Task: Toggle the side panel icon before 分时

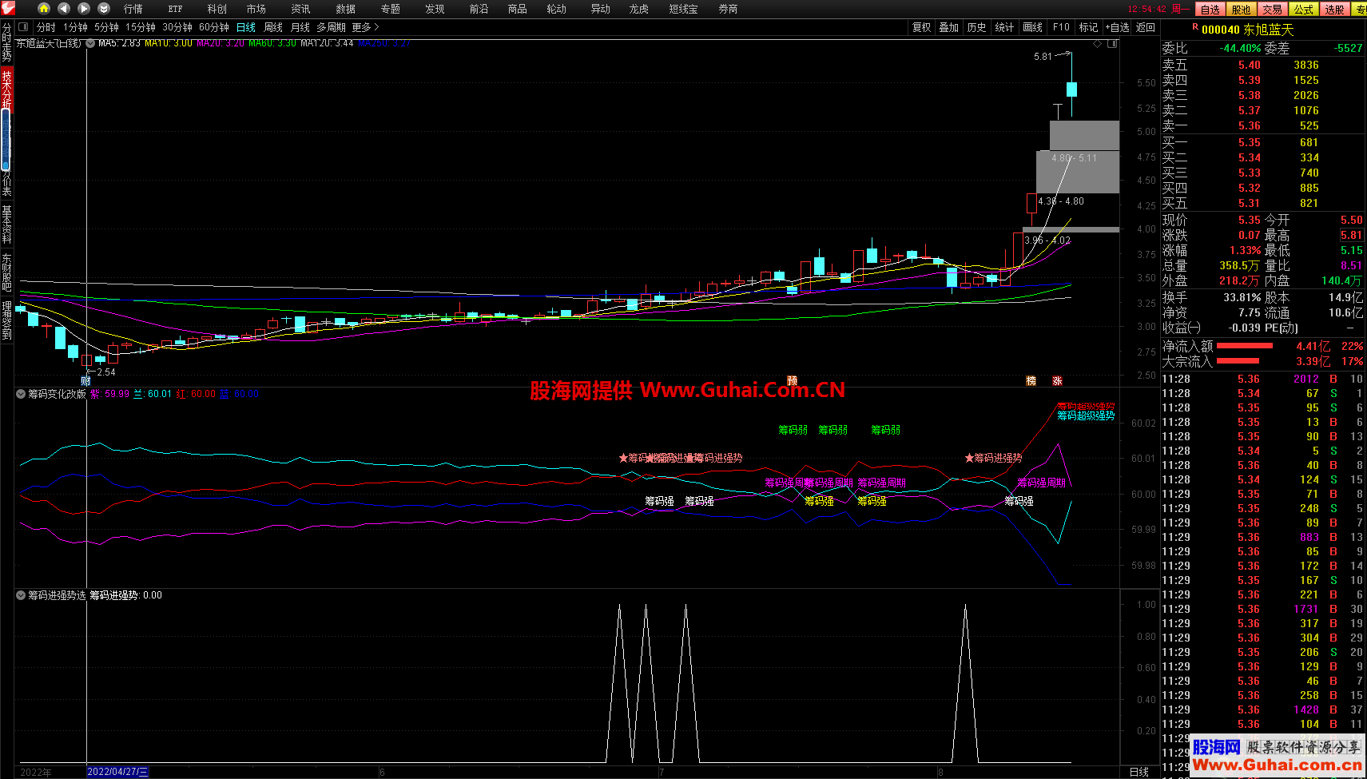Action: (23, 27)
